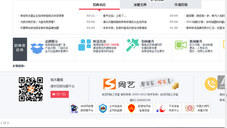Click the 浙B2-20060159 license number
This screenshot has height=128, width=227.
click(140, 100)
